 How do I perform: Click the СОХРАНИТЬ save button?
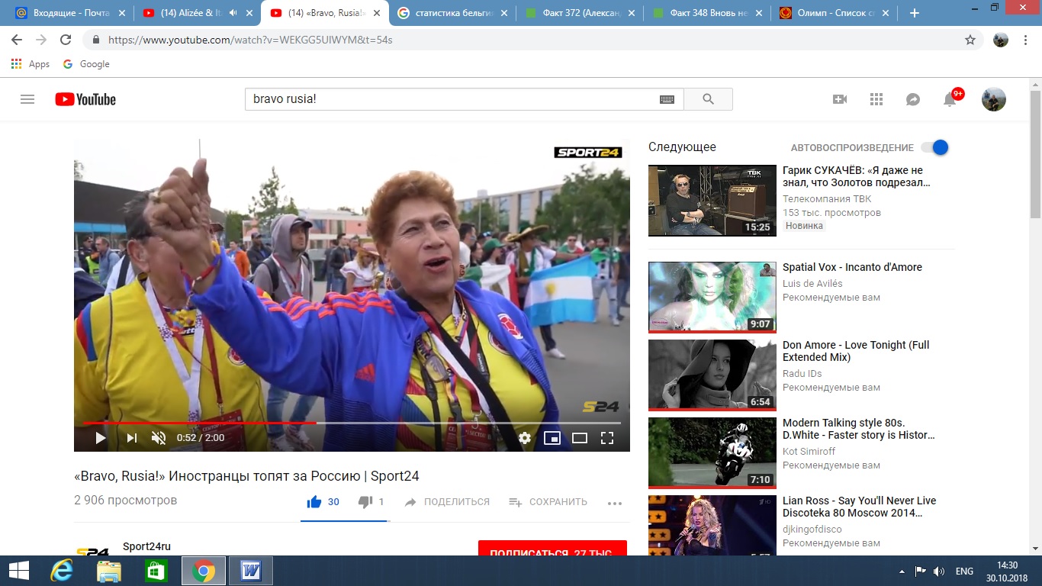(x=548, y=502)
